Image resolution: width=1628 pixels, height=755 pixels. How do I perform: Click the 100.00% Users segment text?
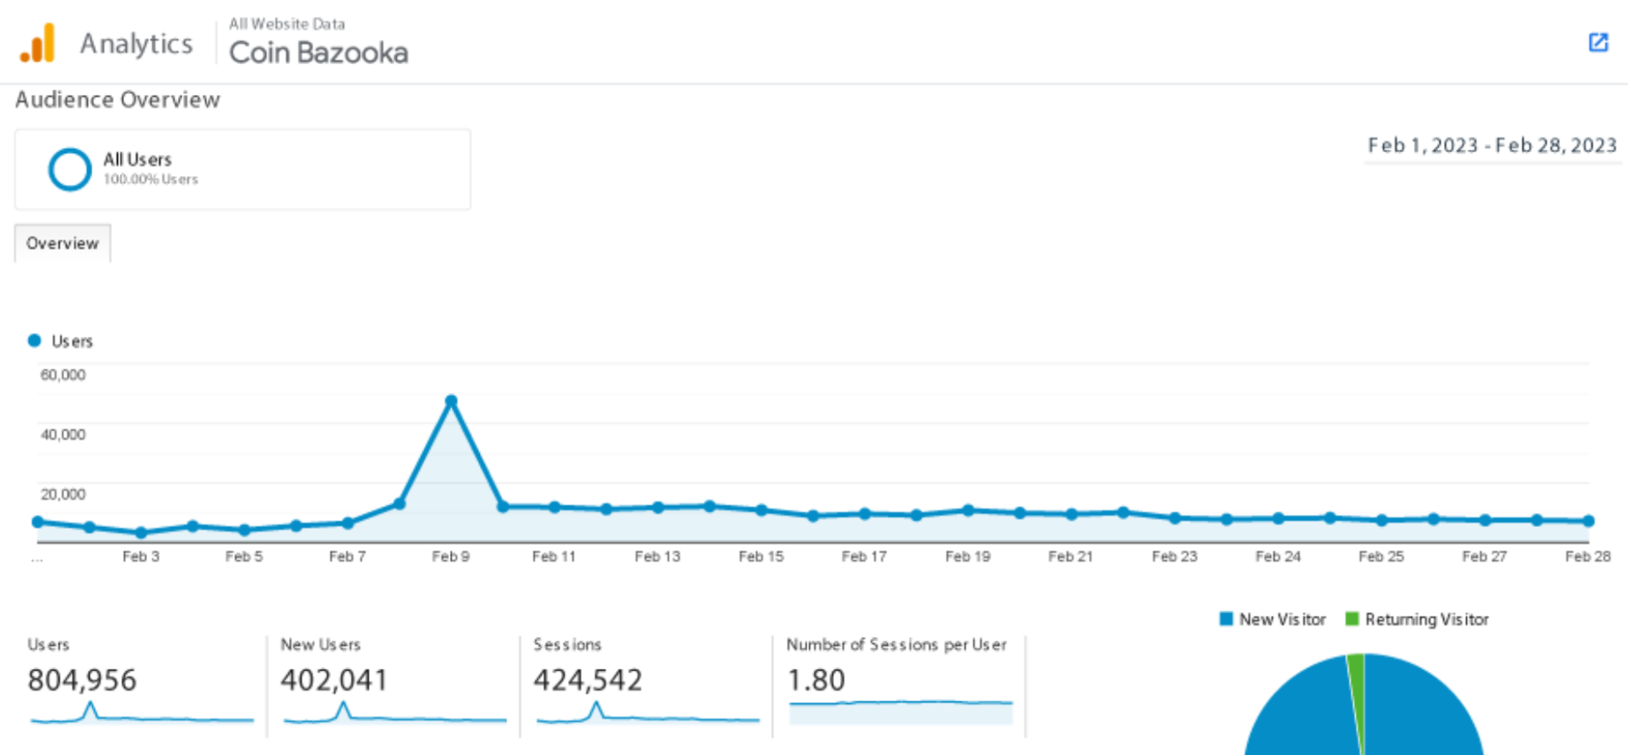151,180
